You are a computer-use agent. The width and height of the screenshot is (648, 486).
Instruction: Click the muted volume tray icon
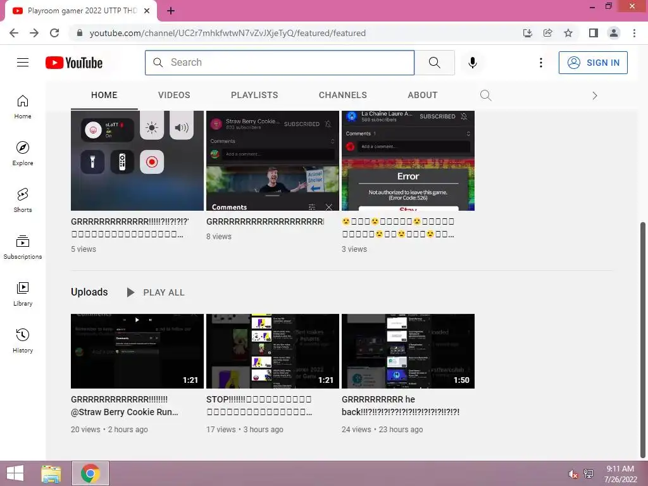tap(573, 474)
